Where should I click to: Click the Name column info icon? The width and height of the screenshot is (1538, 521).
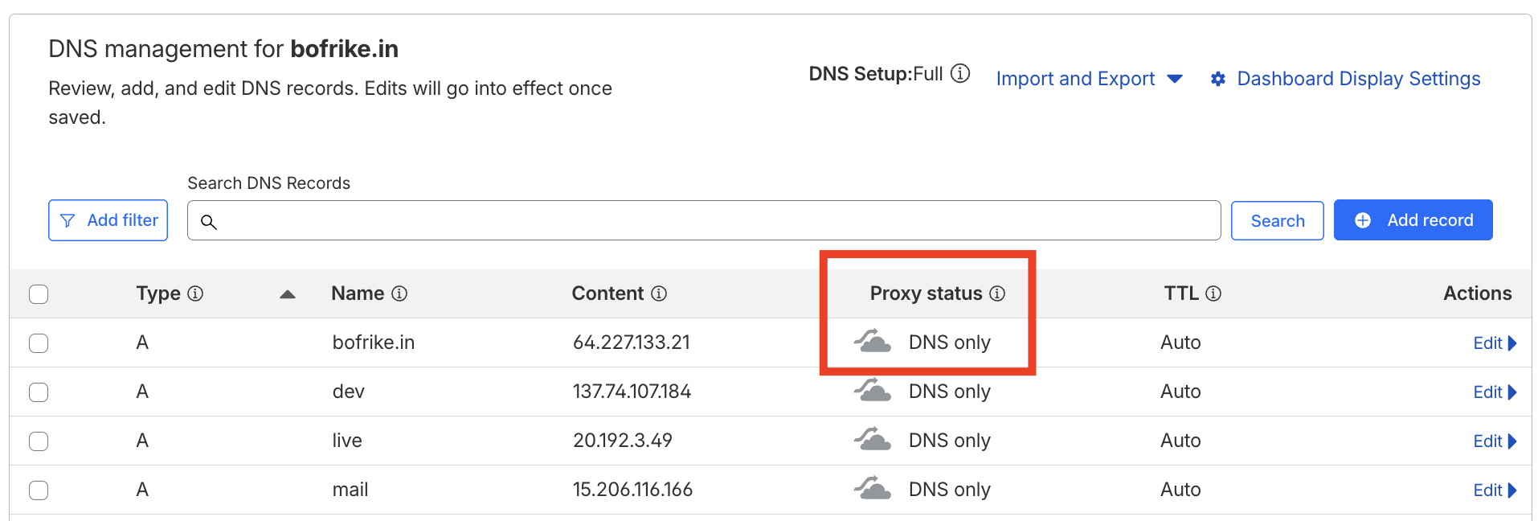point(399,293)
